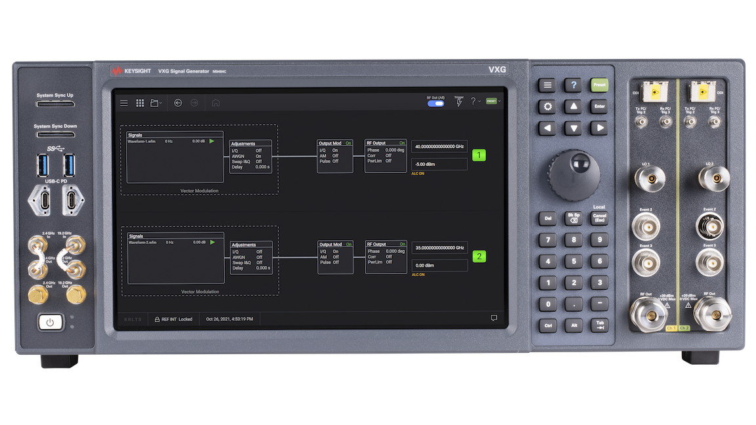Hit the minus sign keypad key
The width and height of the screenshot is (756, 425).
[x=600, y=304]
